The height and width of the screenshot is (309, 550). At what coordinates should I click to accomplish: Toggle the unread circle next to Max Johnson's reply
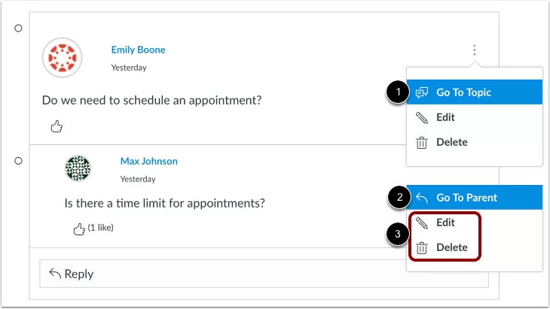[18, 161]
